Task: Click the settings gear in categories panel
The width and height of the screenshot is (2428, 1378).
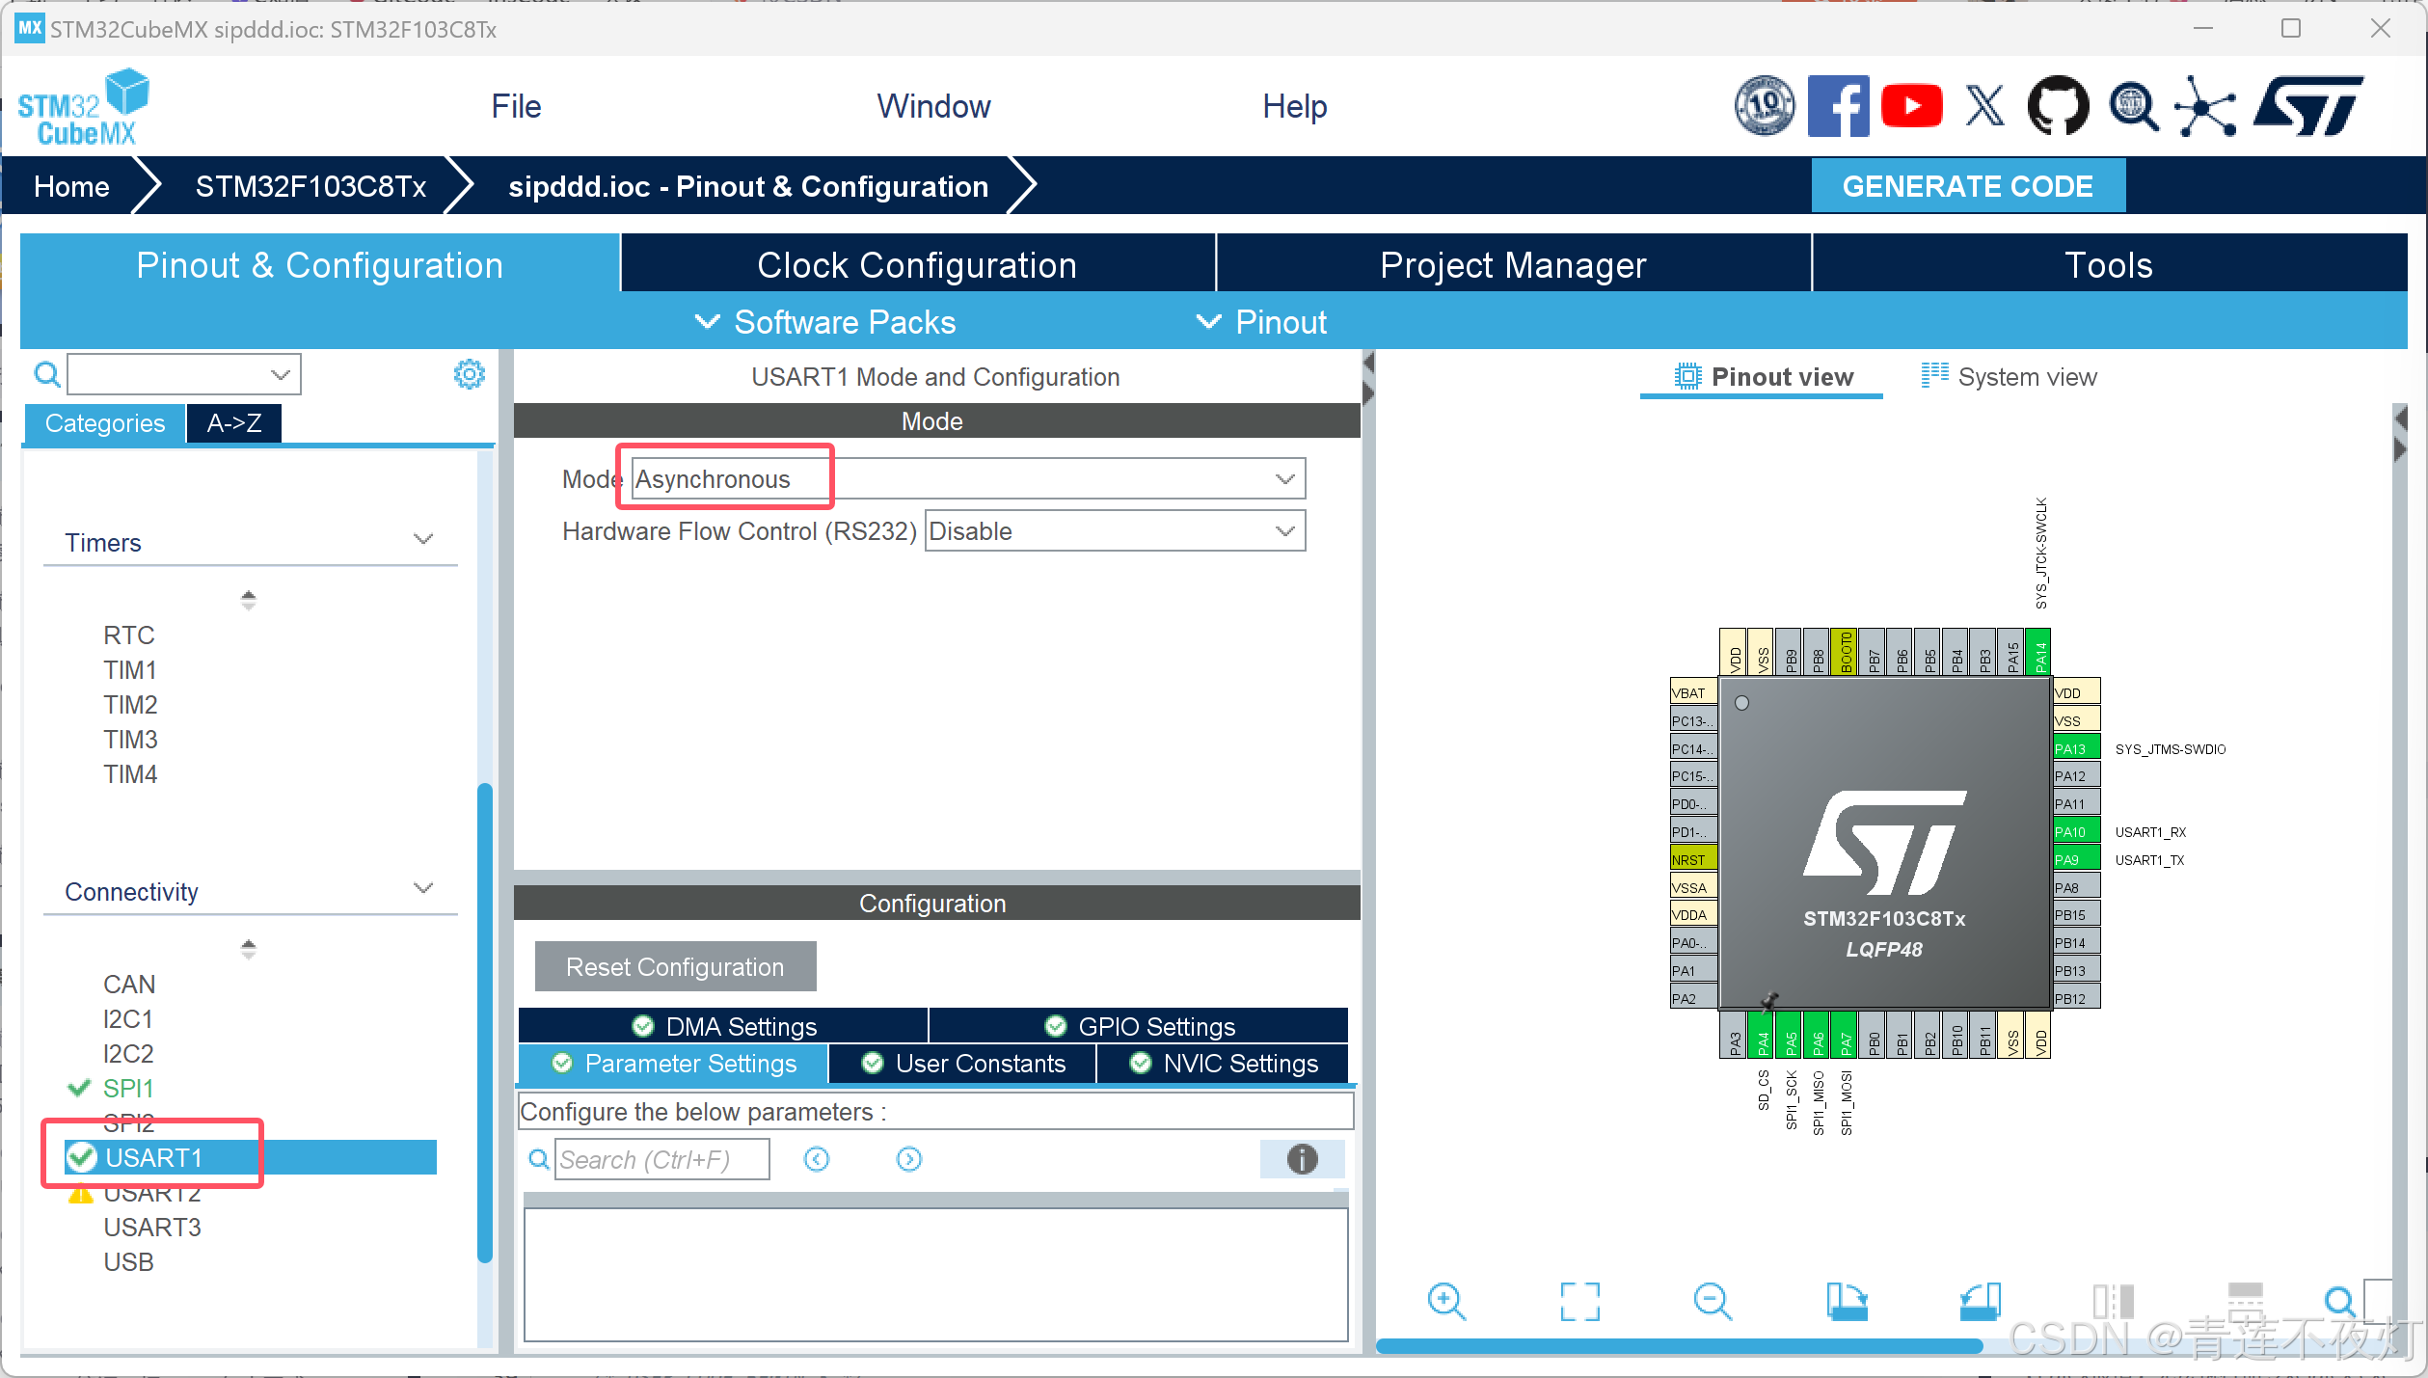Action: pyautogui.click(x=470, y=374)
